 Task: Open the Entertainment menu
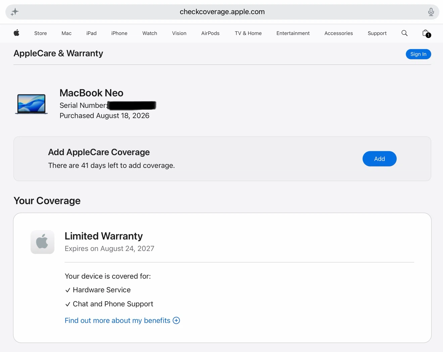point(293,33)
